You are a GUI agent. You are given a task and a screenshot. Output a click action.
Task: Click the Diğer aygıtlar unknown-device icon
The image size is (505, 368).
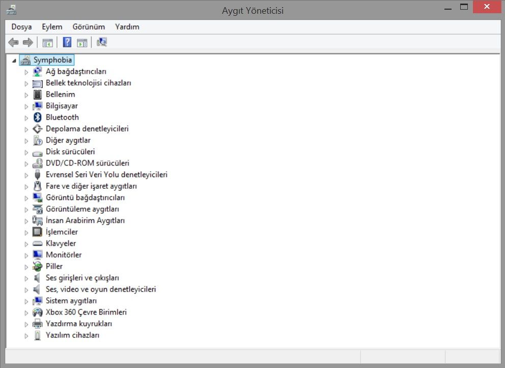37,140
